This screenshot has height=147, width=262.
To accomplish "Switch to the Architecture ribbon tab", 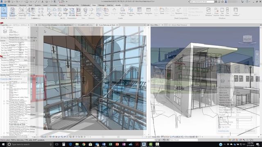I will point(12,5).
